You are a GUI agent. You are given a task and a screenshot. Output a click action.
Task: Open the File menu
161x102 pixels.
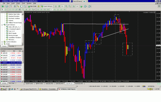pyautogui.click(x=4, y=3)
